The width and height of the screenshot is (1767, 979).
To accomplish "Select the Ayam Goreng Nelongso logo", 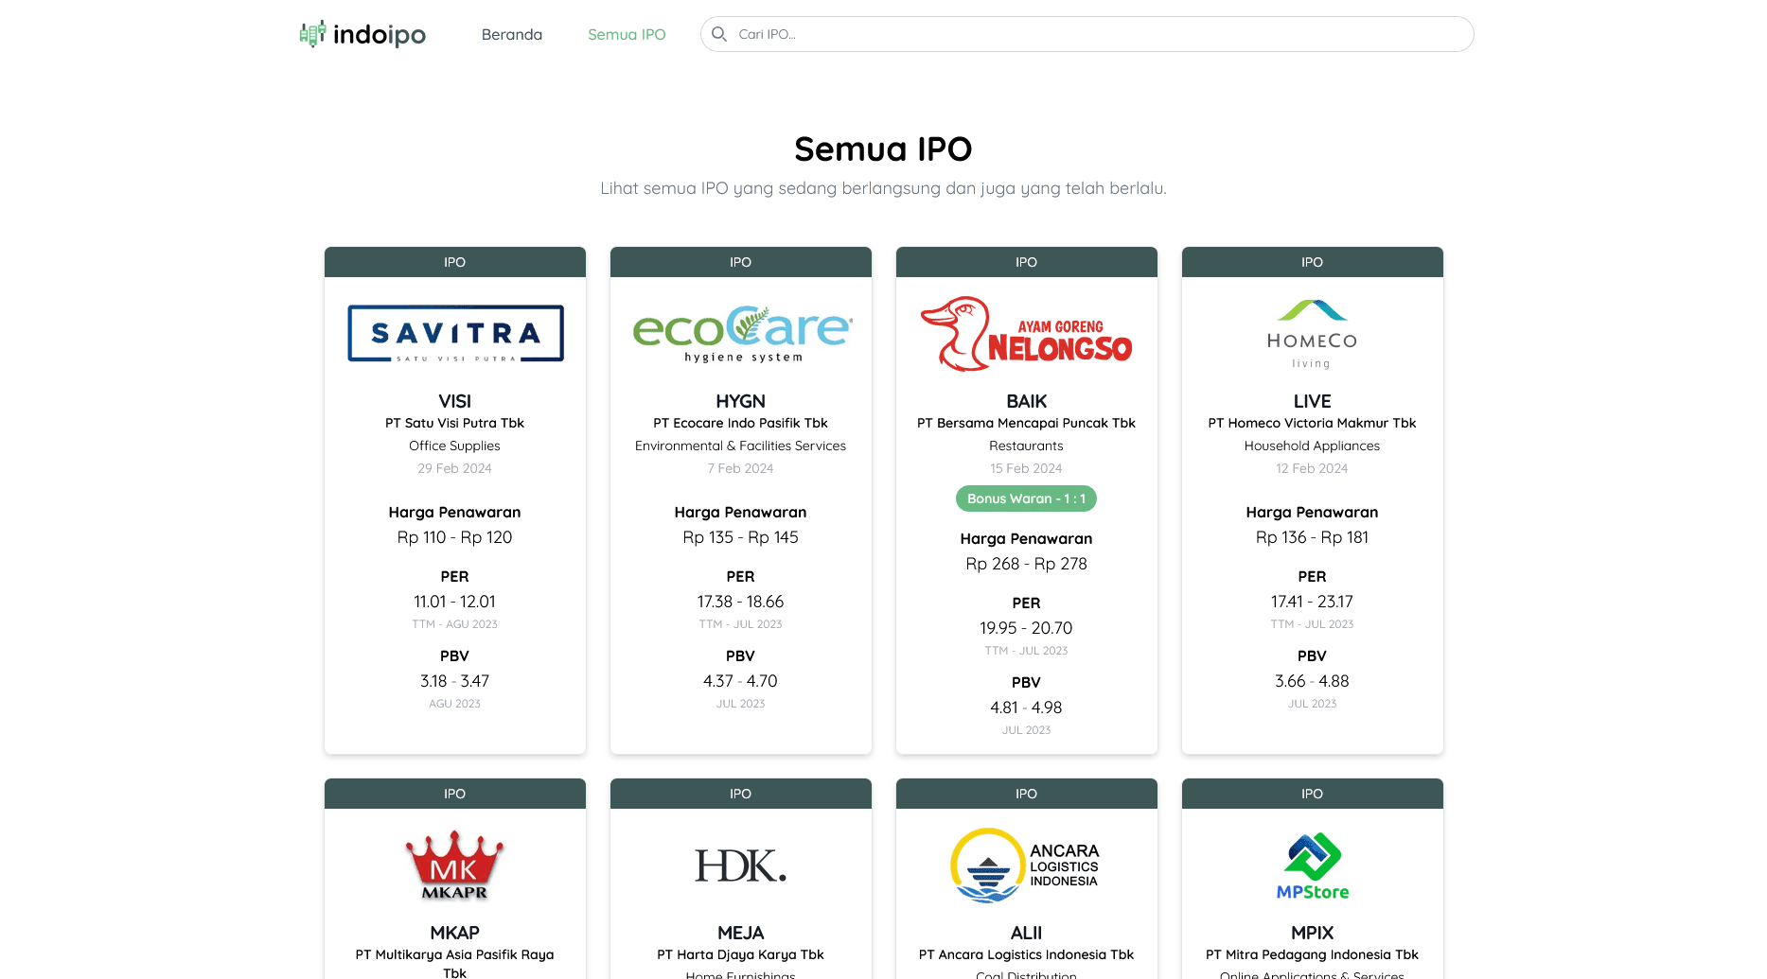I will coord(1026,334).
